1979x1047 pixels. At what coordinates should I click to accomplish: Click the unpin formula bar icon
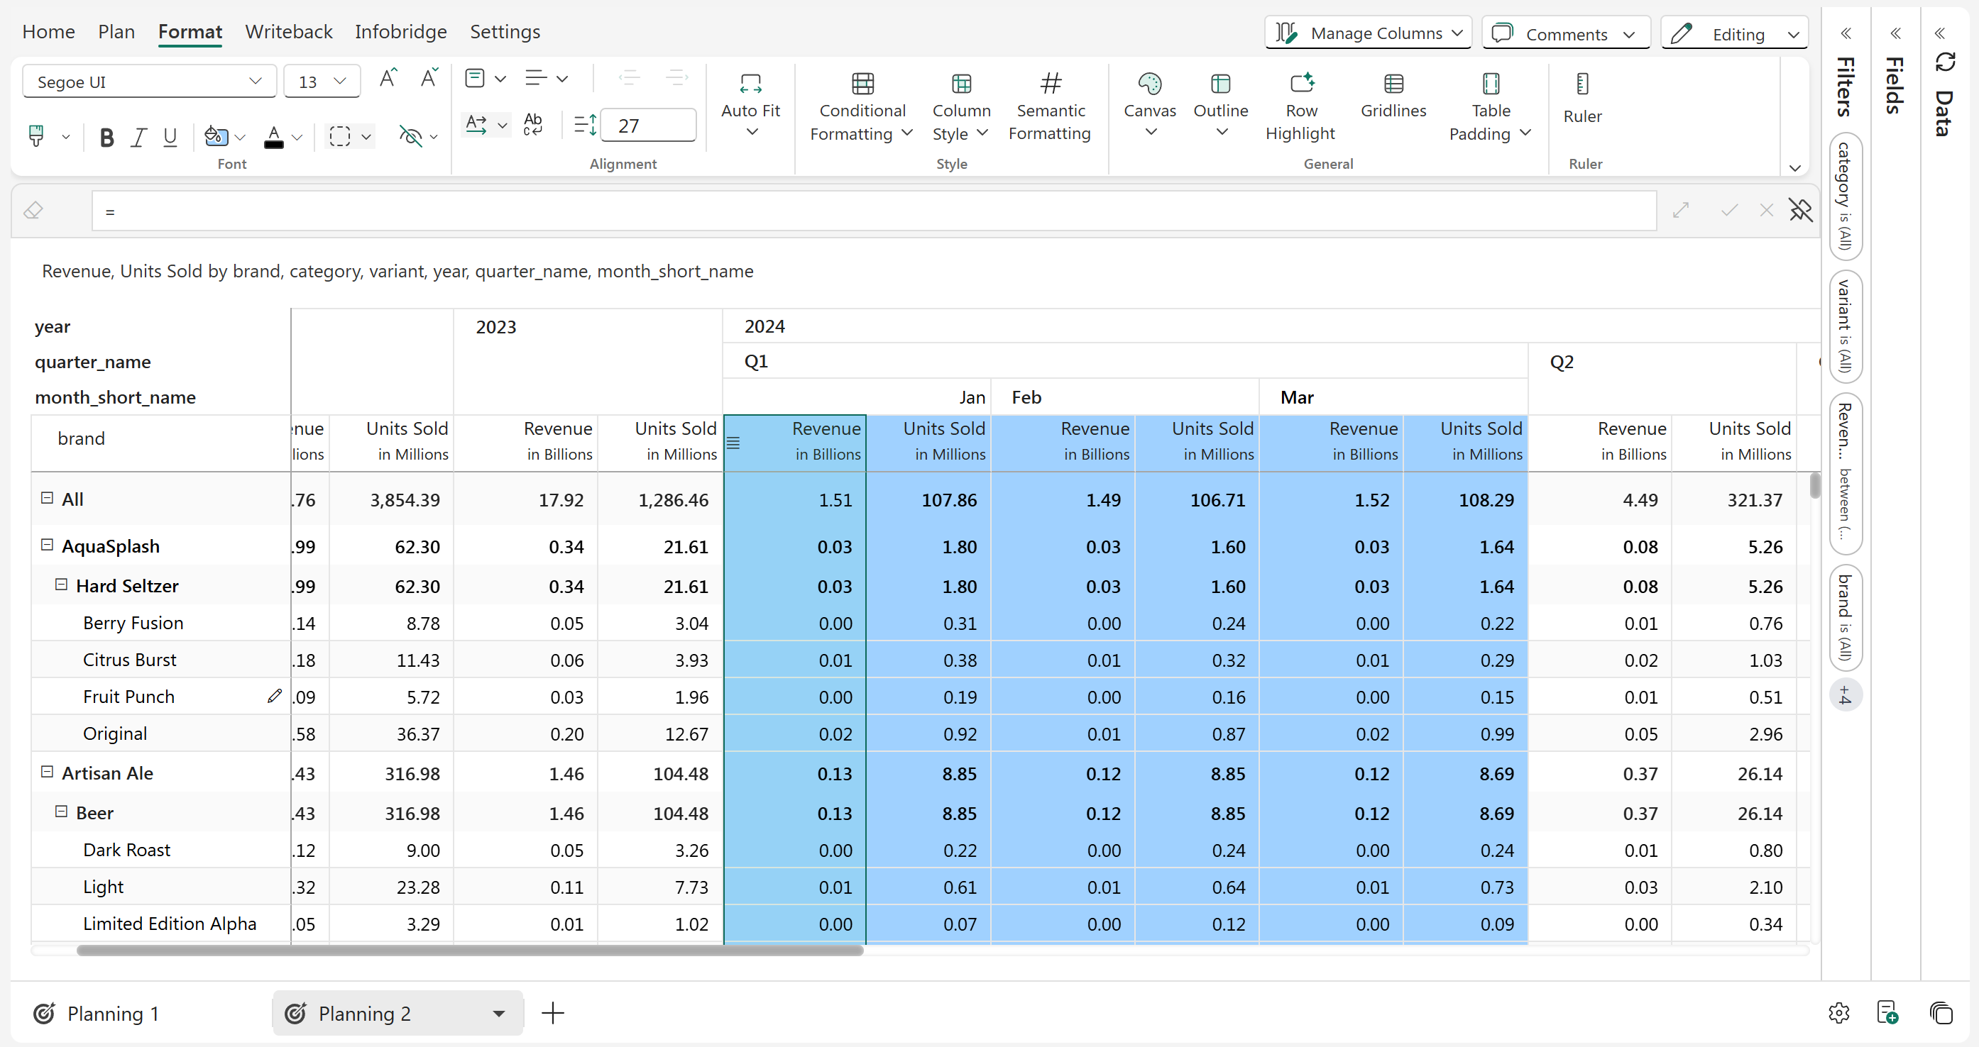(x=1800, y=210)
